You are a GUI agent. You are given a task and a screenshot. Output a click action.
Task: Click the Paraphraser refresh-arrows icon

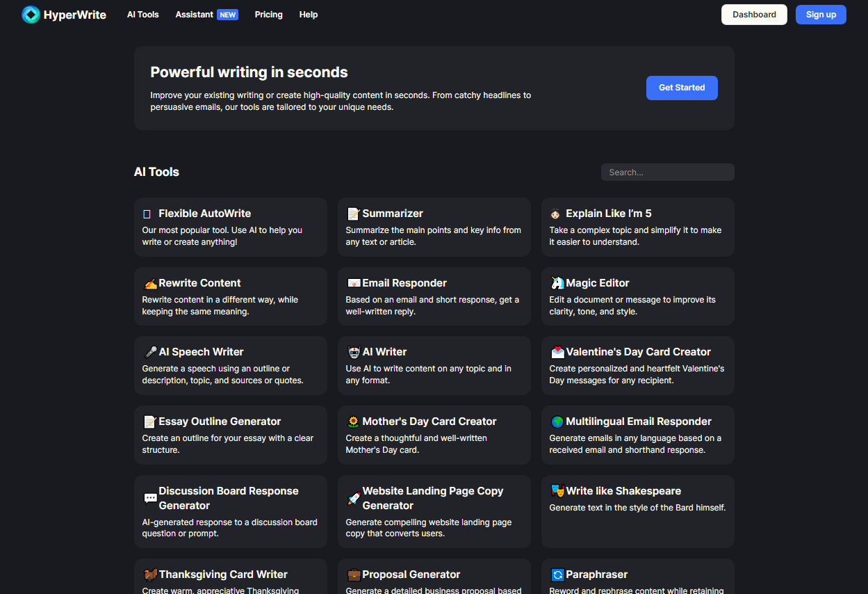pyautogui.click(x=557, y=575)
